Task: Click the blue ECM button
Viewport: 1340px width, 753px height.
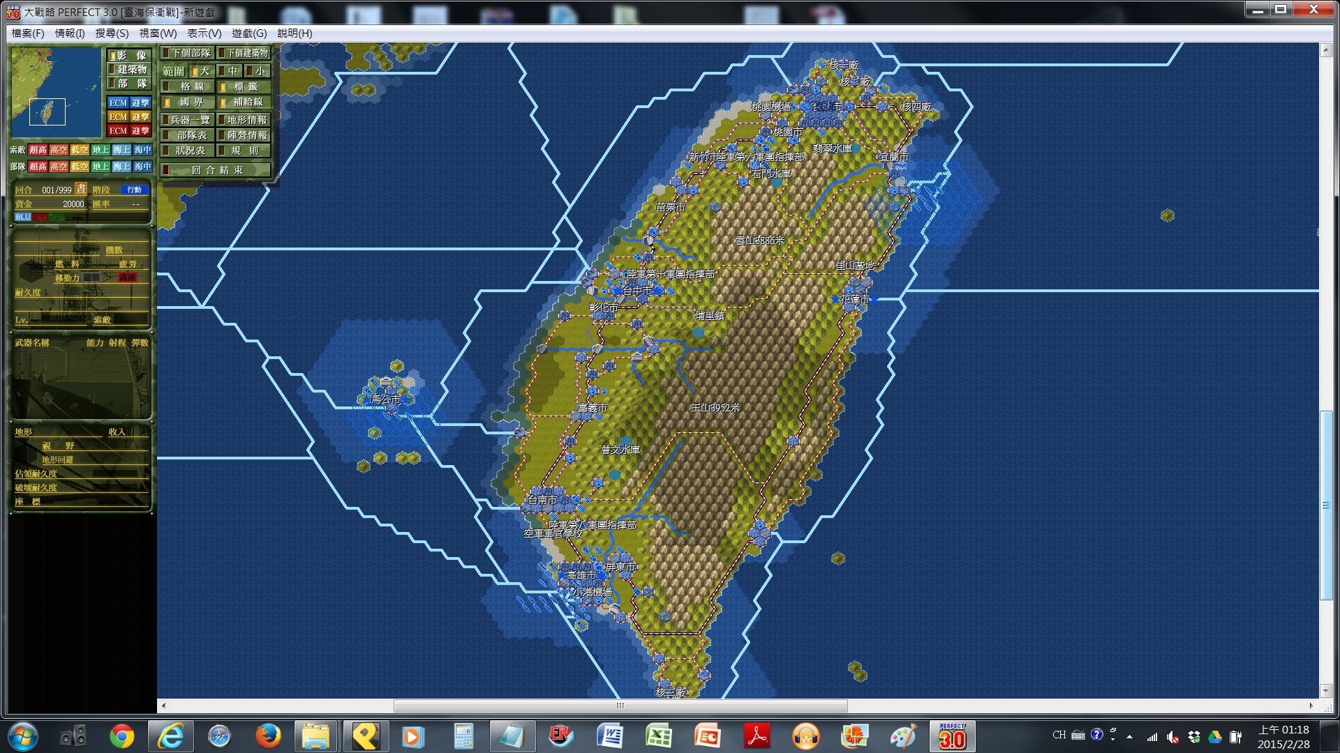Action: coord(118,102)
